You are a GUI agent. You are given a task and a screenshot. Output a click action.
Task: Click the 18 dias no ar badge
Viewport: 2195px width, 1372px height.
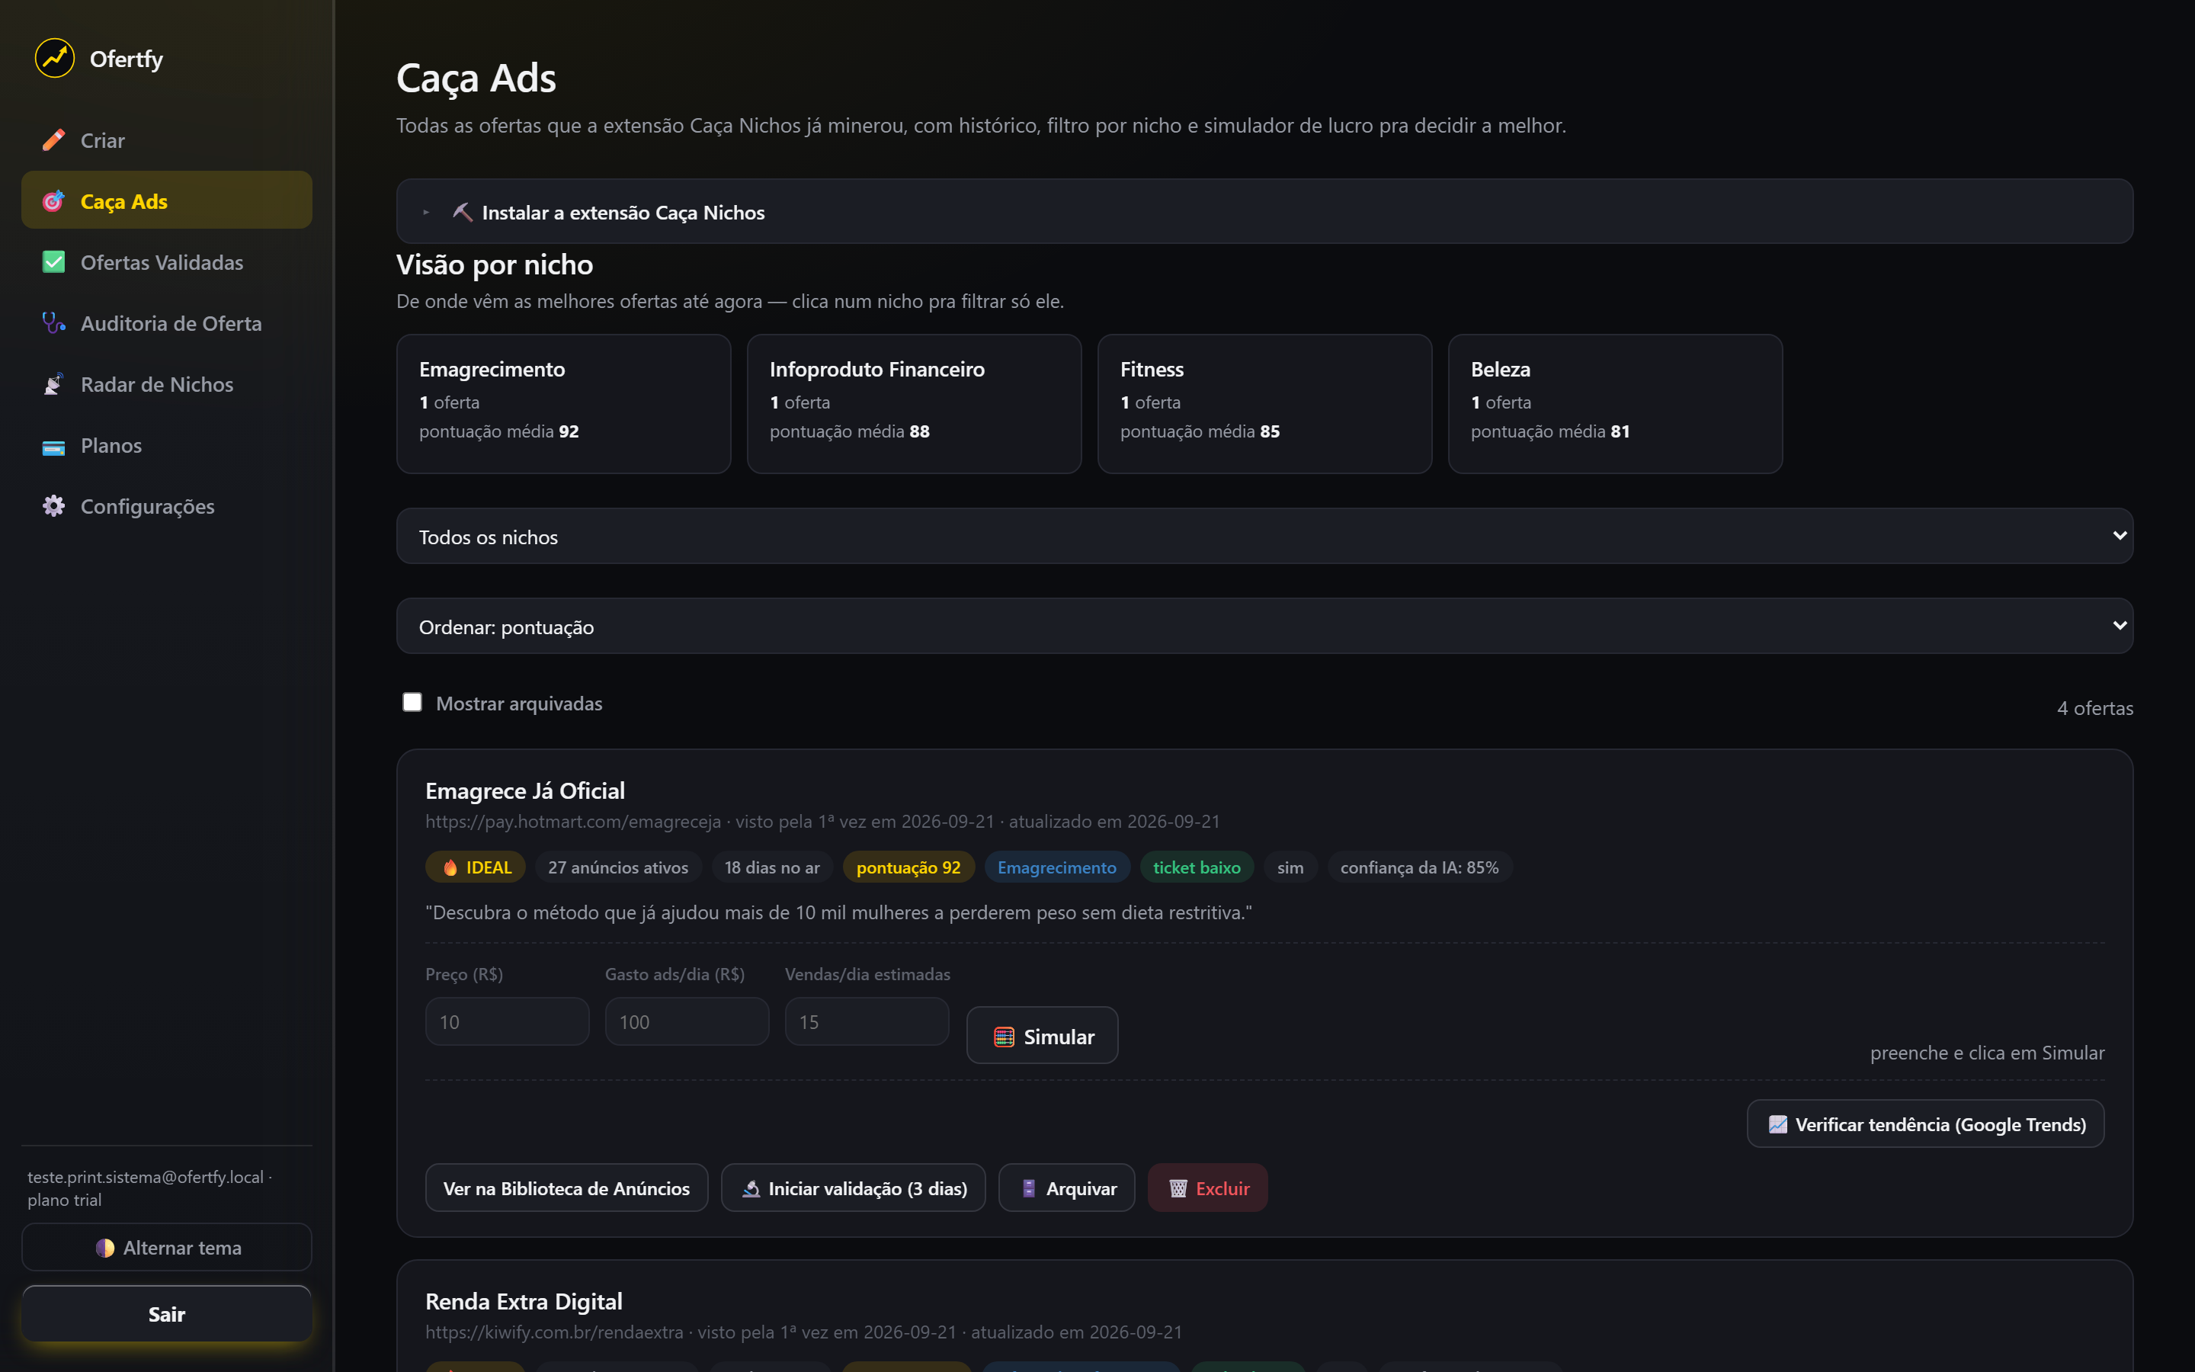click(772, 867)
